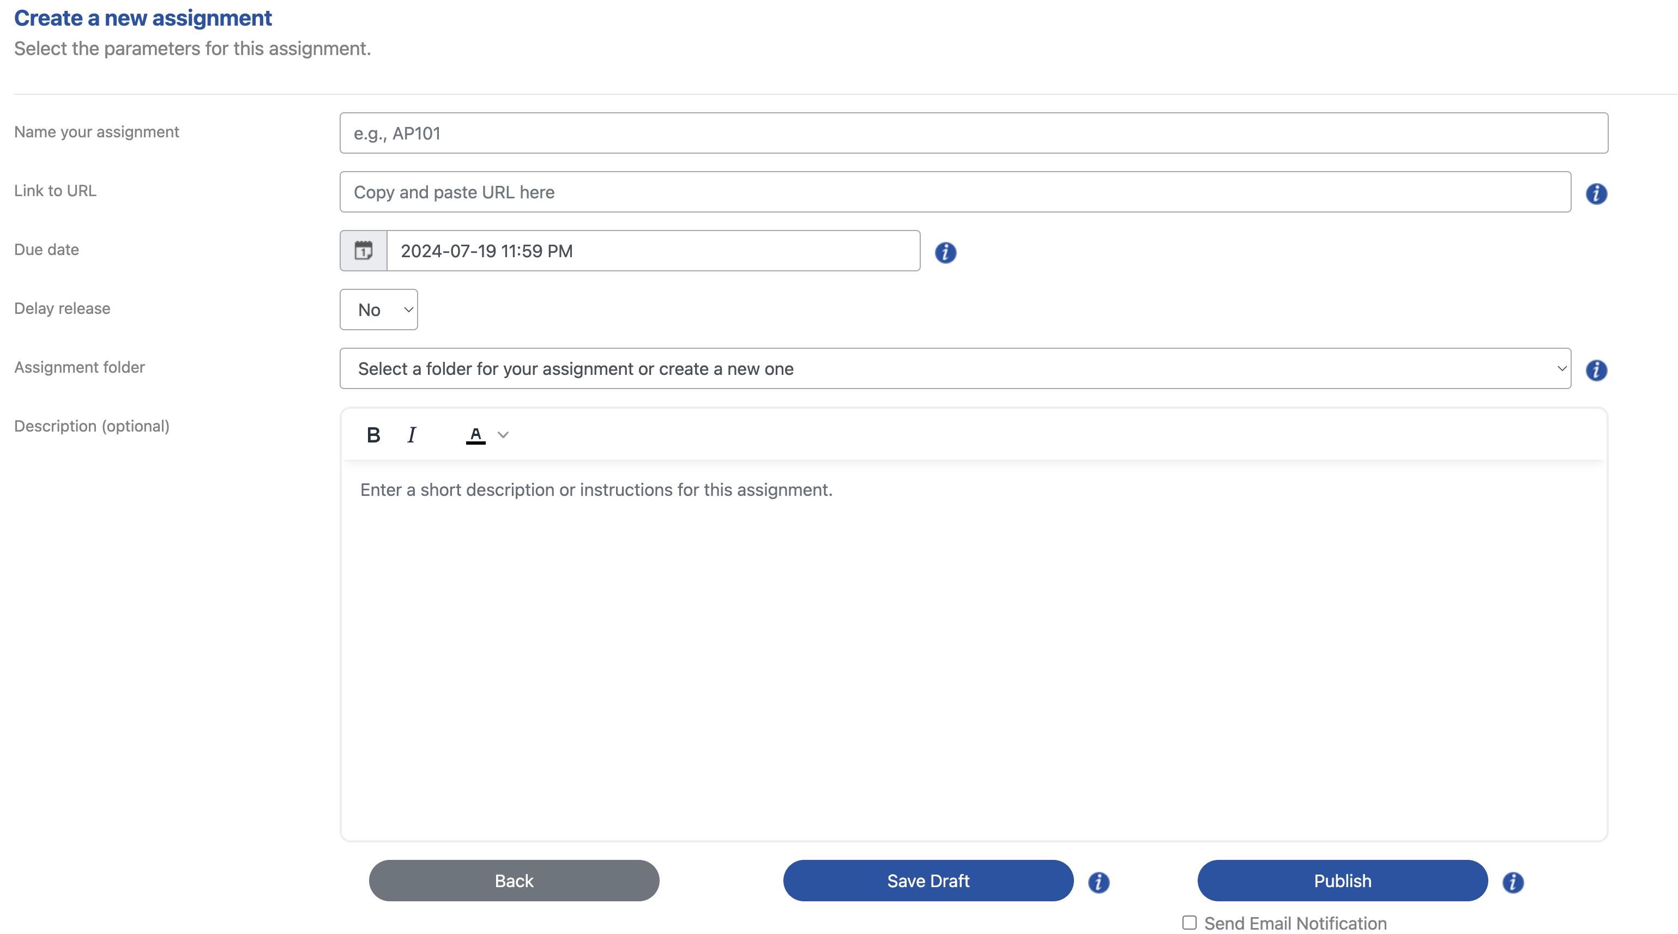Screen dimensions: 1678x934
Task: Click the calendar icon next to due date
Action: pyautogui.click(x=363, y=250)
